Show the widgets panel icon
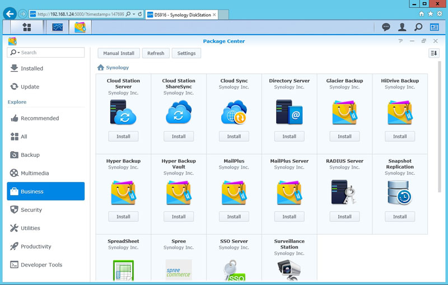The width and height of the screenshot is (448, 285). tap(435, 27)
